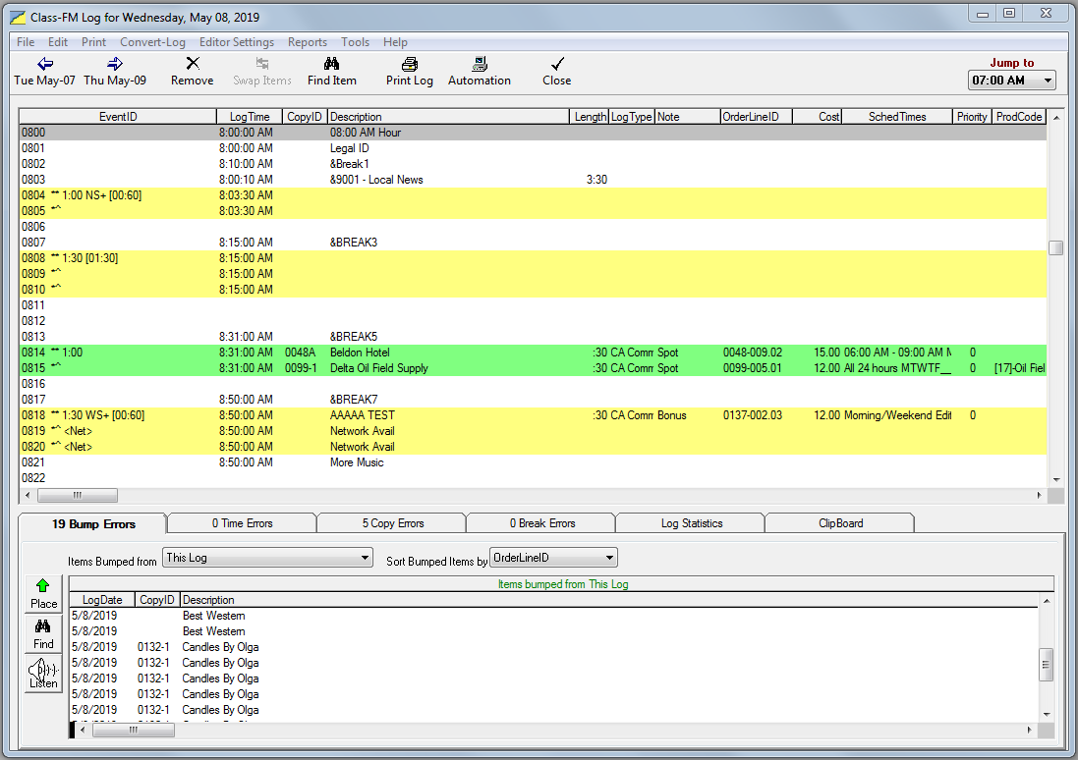The width and height of the screenshot is (1078, 760).
Task: Select the Beldon Hotel log row
Action: point(533,353)
